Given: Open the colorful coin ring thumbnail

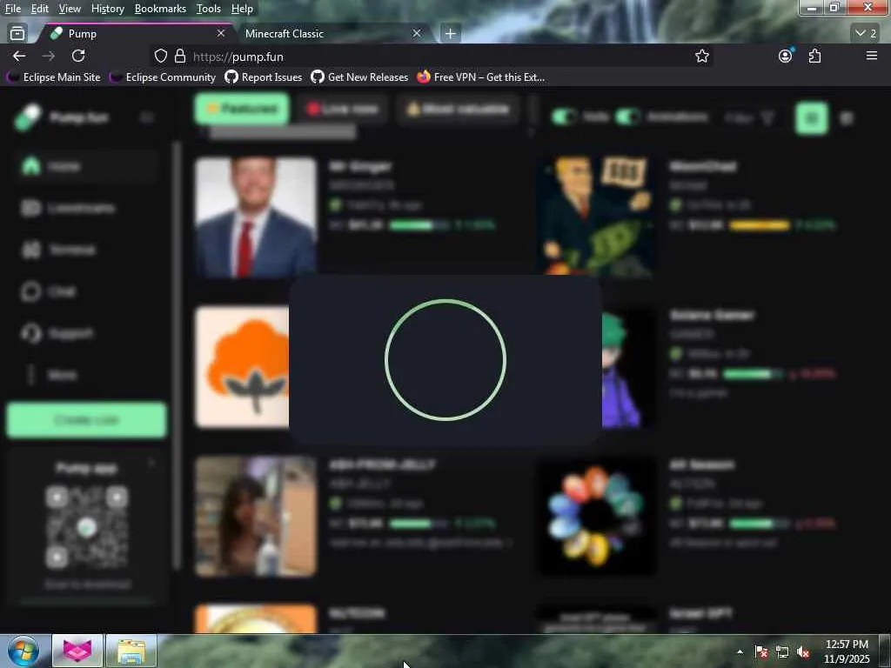Looking at the screenshot, I should click(x=595, y=516).
